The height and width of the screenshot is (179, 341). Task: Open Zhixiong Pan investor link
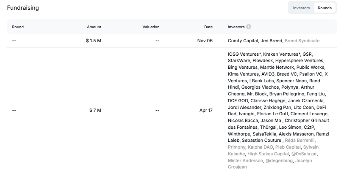(x=277, y=108)
